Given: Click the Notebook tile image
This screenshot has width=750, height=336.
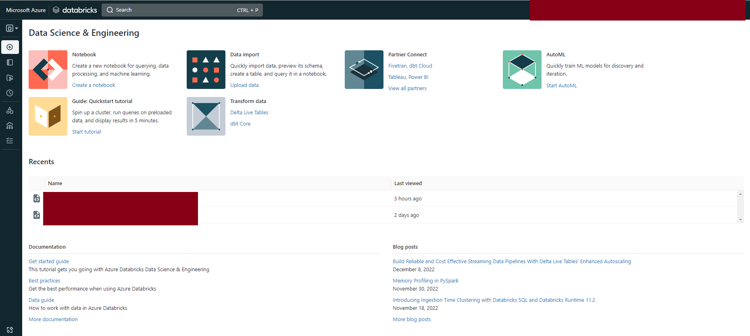Looking at the screenshot, I should point(48,70).
